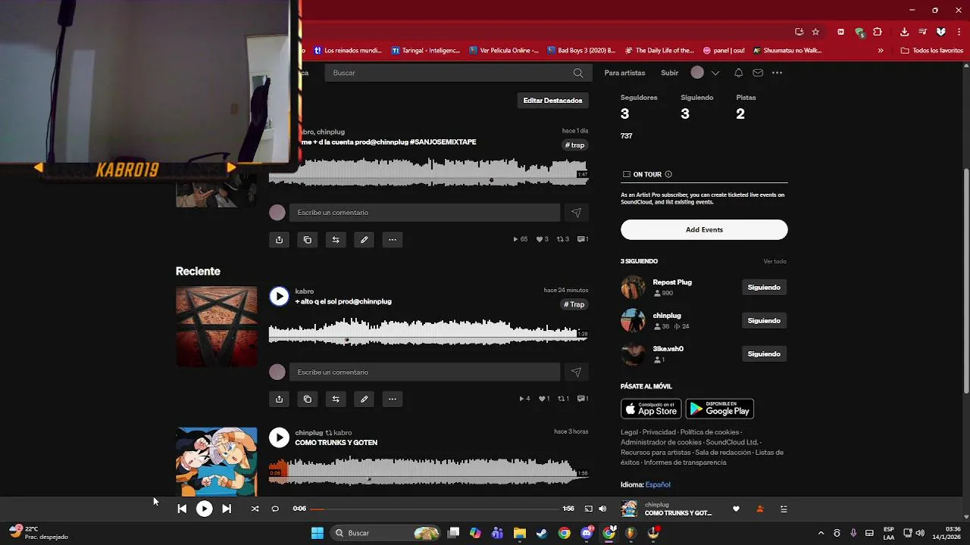Screen dimensions: 970x545
Task: Toggle Siguiendo for 3lke.vsh0
Action: tap(764, 353)
